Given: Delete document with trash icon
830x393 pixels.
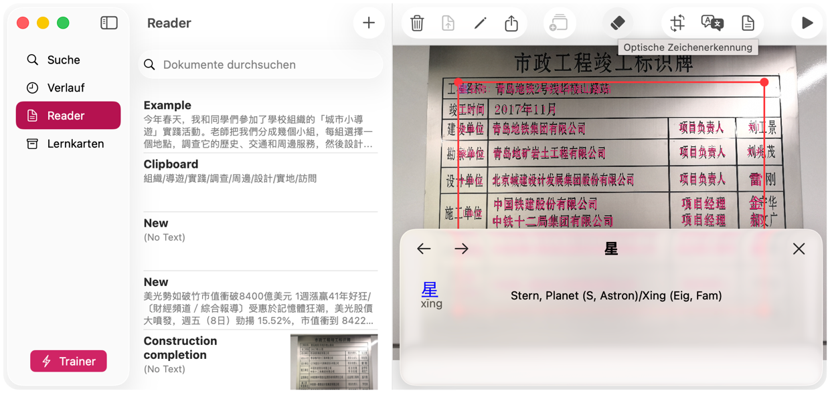Looking at the screenshot, I should pos(417,23).
